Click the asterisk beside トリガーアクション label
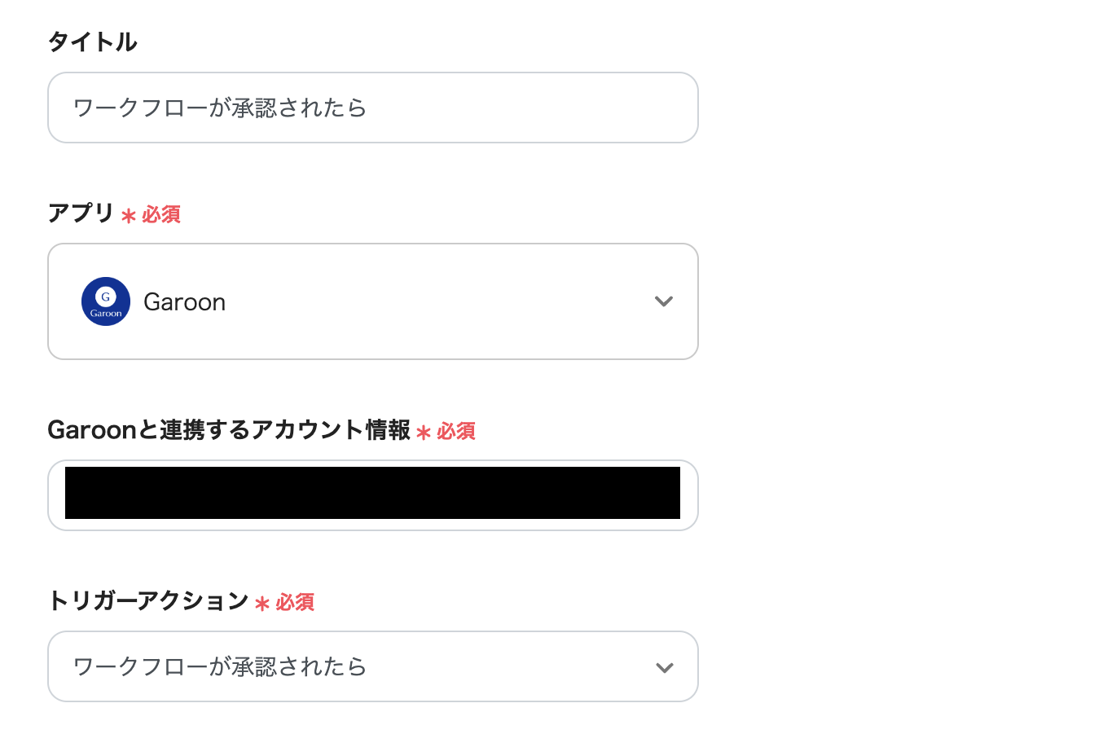1103x756 pixels. click(x=261, y=604)
